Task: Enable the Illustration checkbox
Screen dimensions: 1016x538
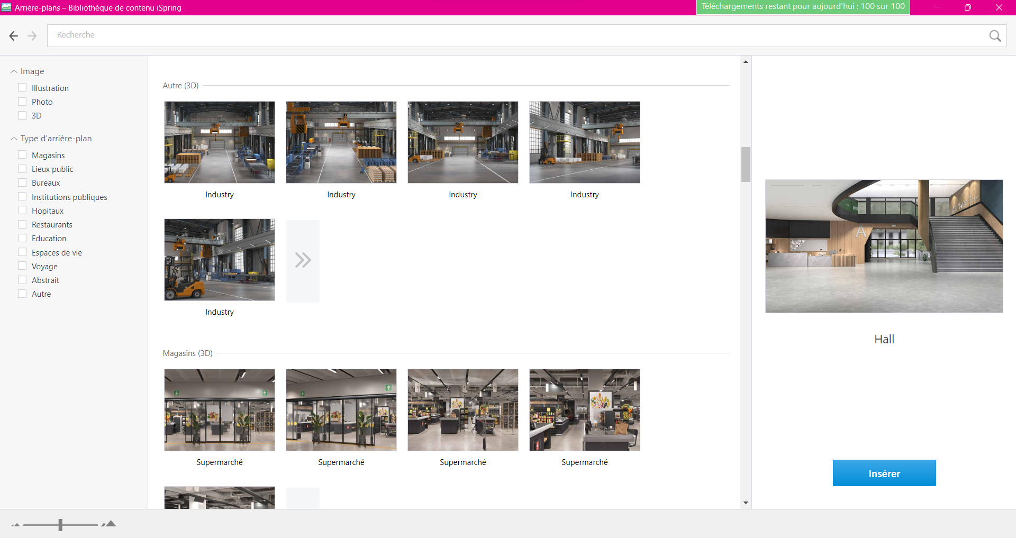Action: pyautogui.click(x=22, y=88)
